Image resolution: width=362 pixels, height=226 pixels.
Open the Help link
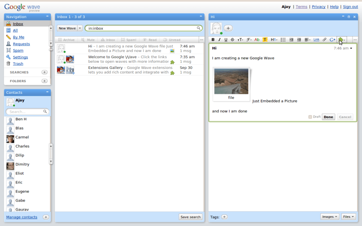point(334,7)
